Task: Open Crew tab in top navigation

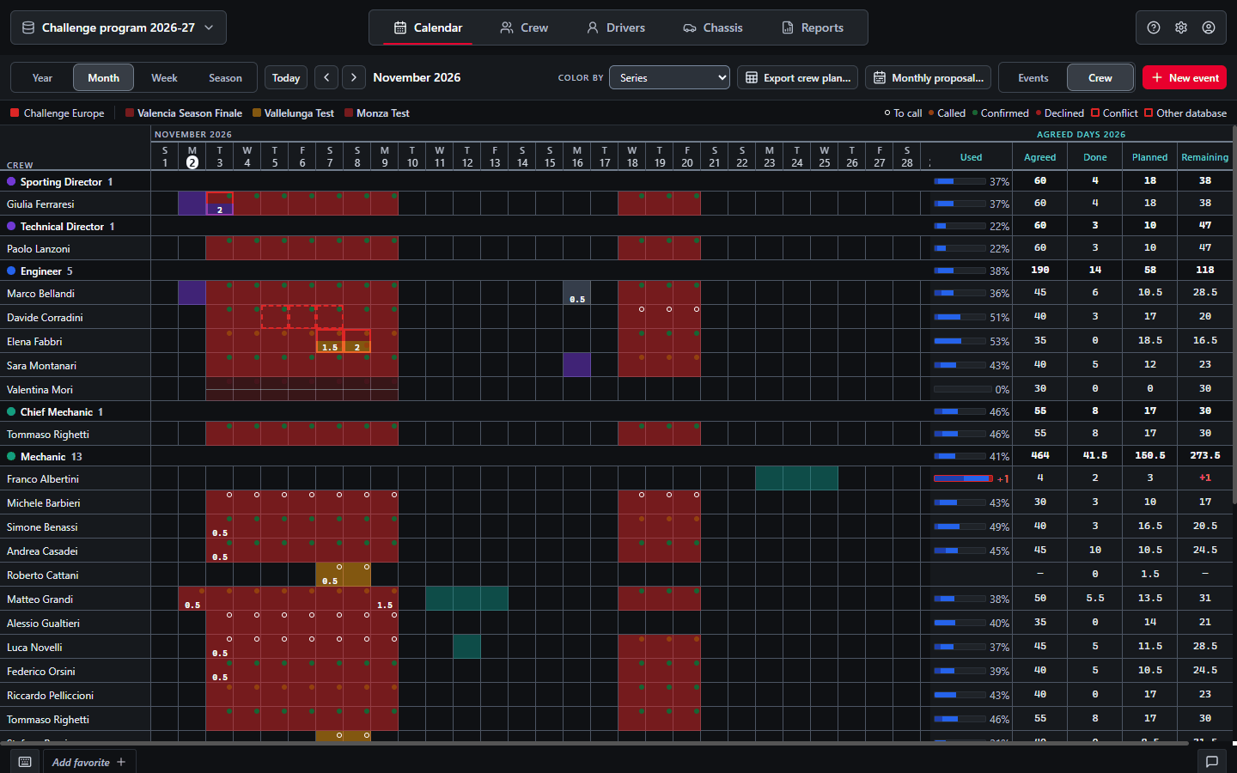Action: (524, 27)
